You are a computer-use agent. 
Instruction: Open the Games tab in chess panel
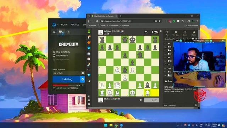(185, 33)
